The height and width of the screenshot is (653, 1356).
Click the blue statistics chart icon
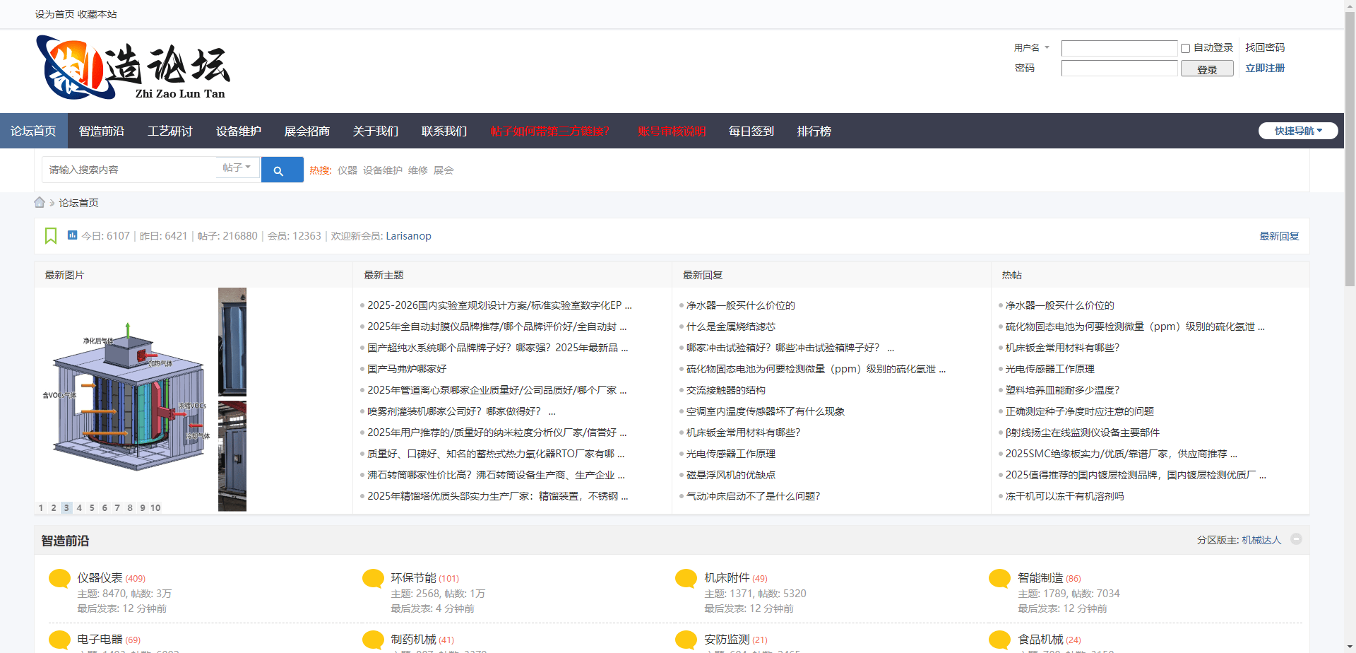(72, 235)
